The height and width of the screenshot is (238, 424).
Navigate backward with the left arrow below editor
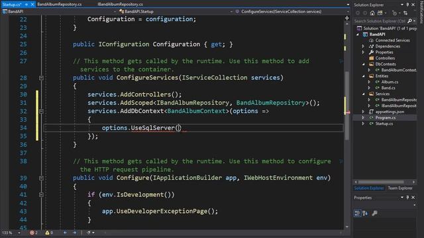[x=65, y=233]
